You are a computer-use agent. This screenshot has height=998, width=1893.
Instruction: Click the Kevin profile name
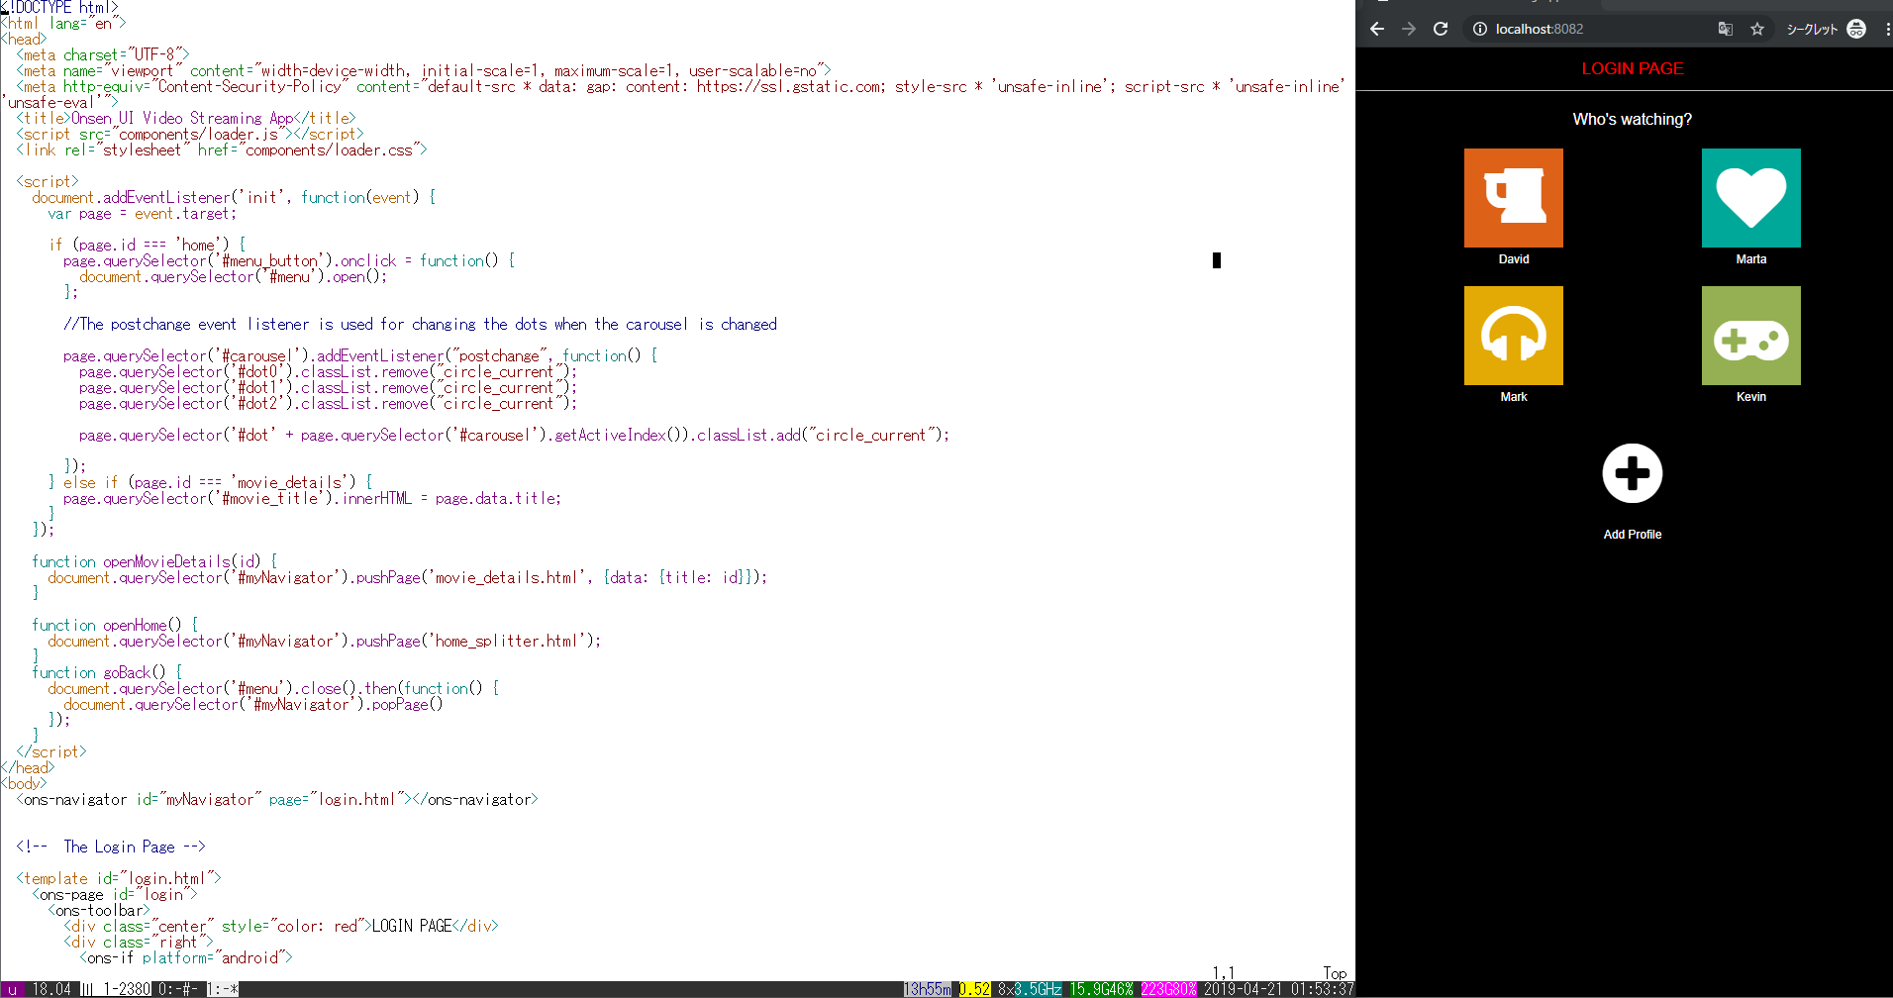(1750, 397)
